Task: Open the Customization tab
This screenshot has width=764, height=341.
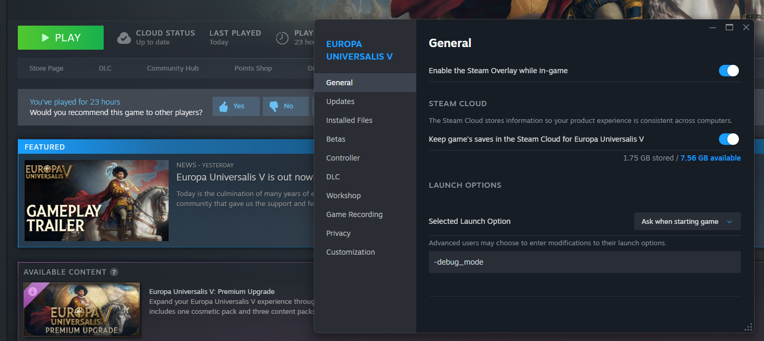Action: click(365, 252)
